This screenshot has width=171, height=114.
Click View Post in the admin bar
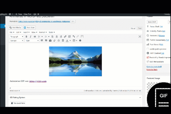tap(27, 14)
